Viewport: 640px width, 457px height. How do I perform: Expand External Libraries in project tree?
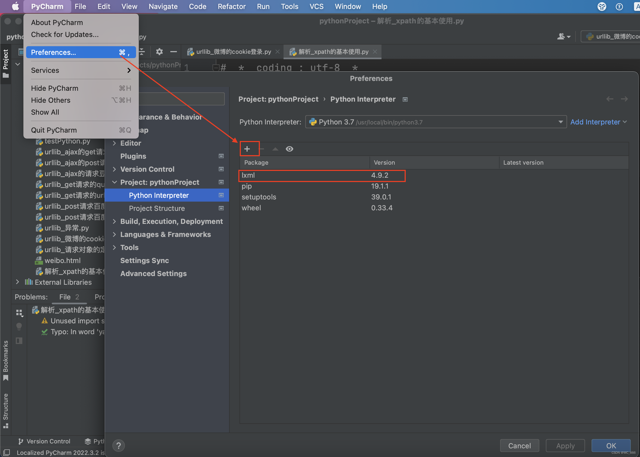[17, 282]
